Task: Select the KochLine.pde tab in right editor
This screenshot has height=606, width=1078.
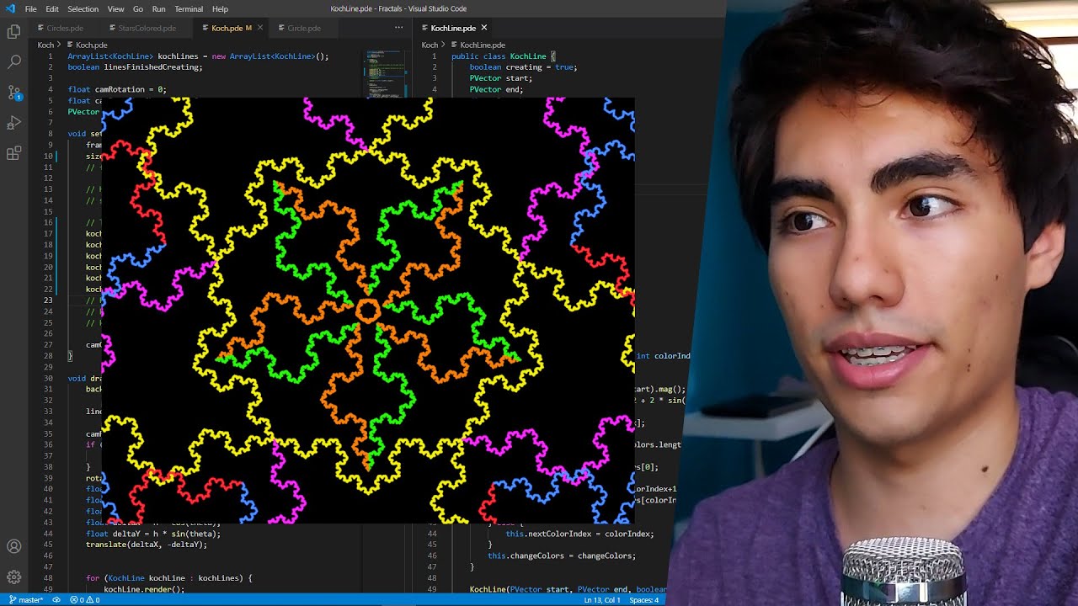Action: coord(452,28)
